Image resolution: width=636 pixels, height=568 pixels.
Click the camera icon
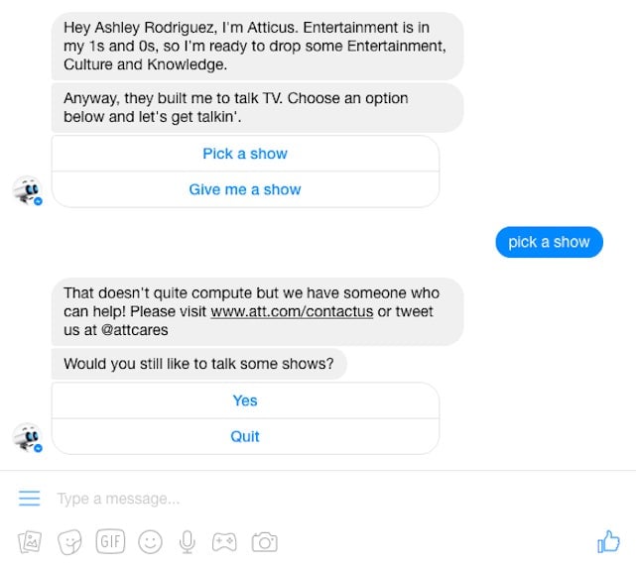(265, 541)
